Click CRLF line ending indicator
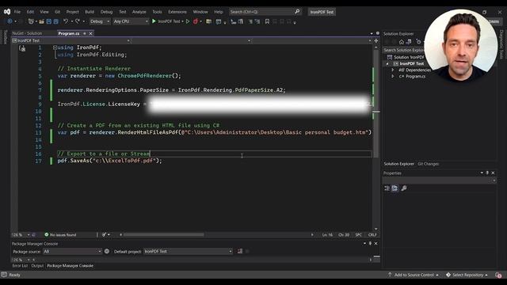This screenshot has height=285, width=507. (x=372, y=235)
